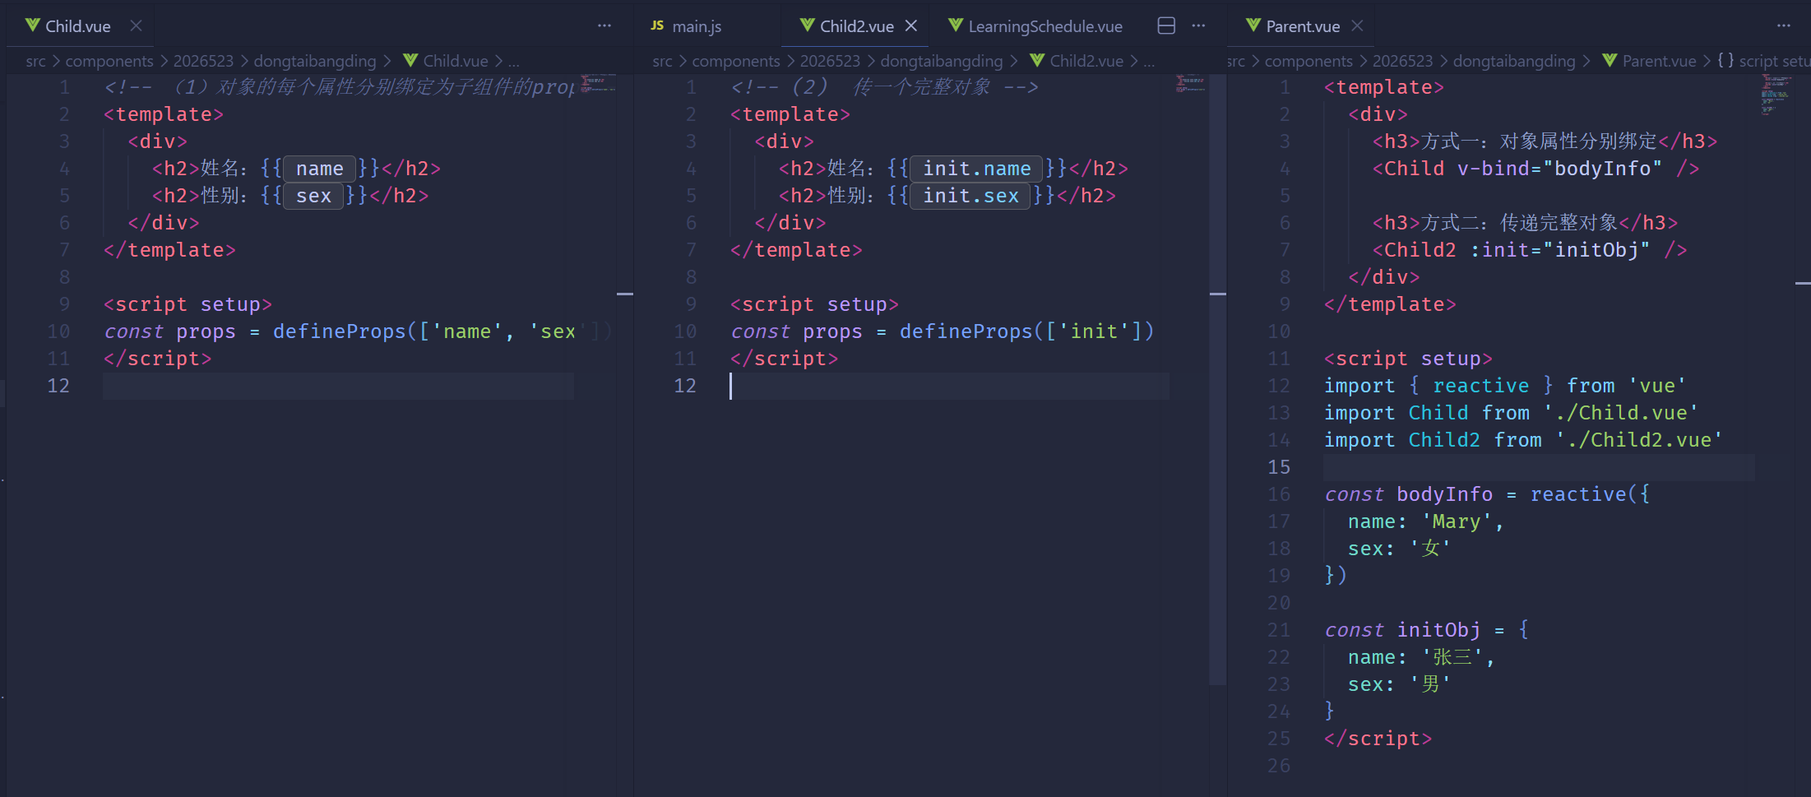Click h3 heading '方式一' in Parent.vue

click(x=1545, y=141)
